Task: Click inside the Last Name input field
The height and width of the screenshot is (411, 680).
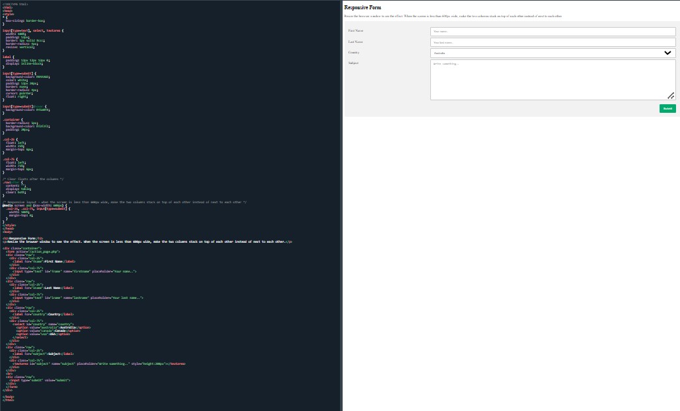Action: 552,42
